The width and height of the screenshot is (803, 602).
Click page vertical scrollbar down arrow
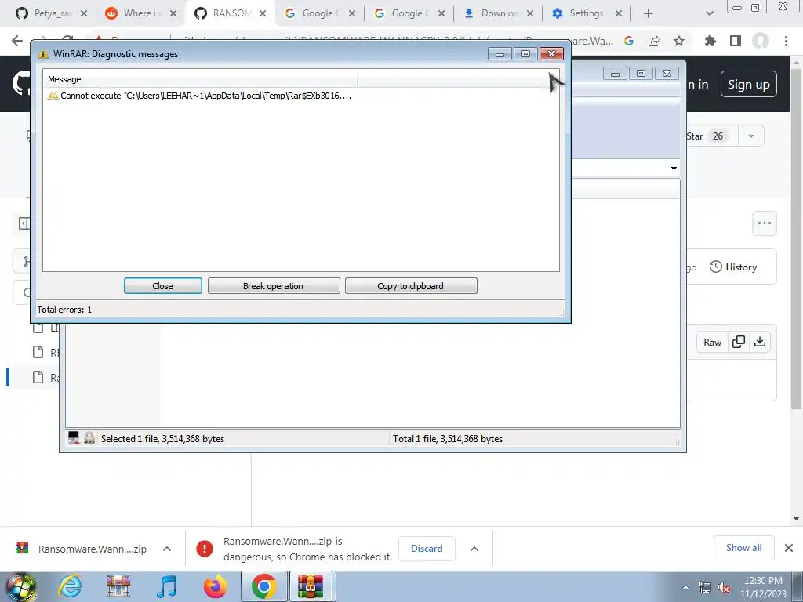tap(796, 519)
